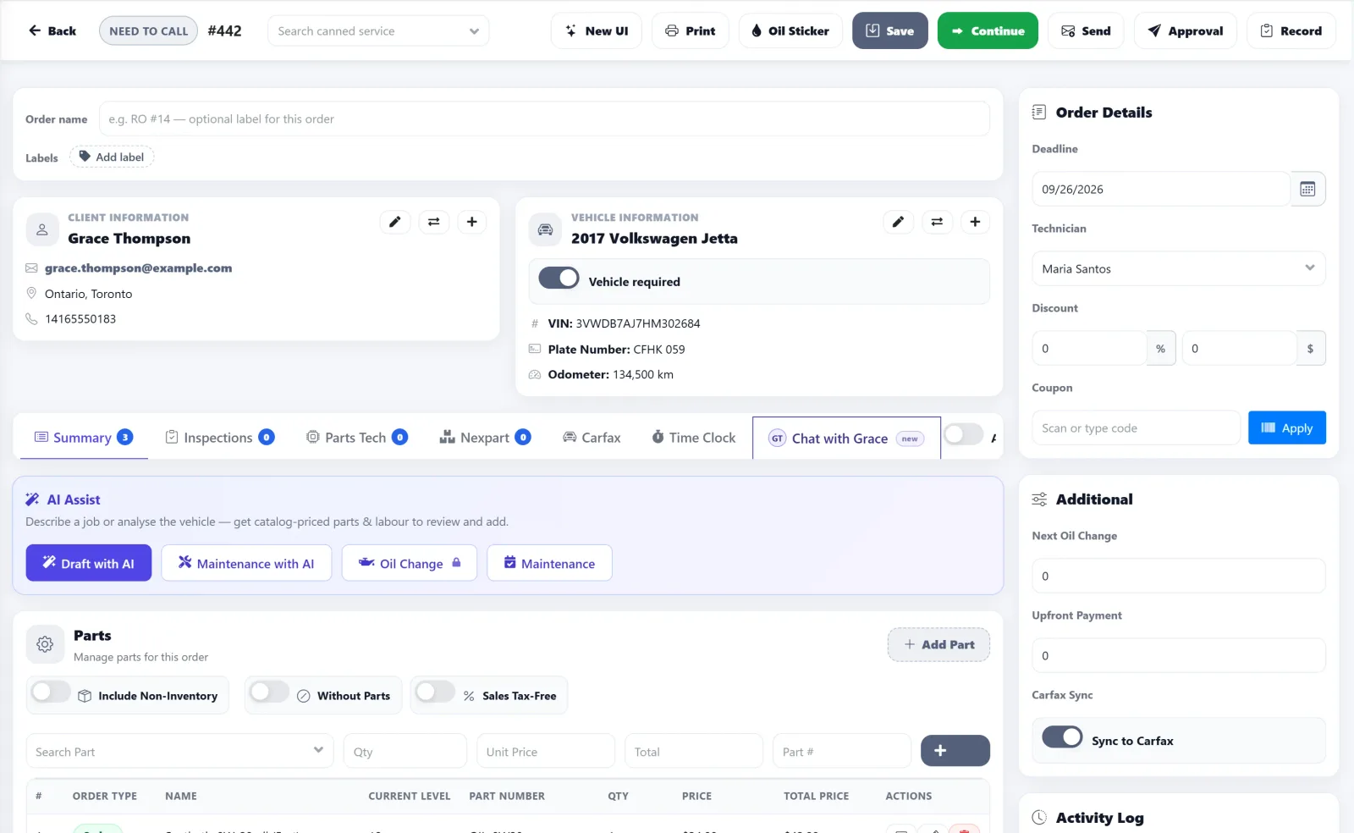
Task: Edit vehicle information with pencil icon
Action: pos(899,222)
